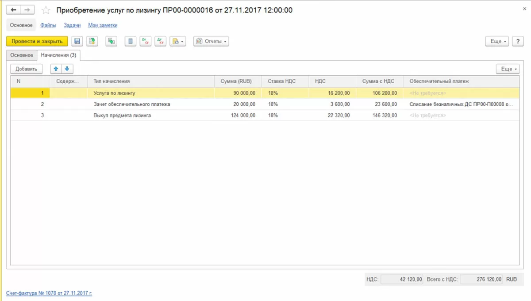The width and height of the screenshot is (531, 301).
Task: Click the Сумма с НДС column header
Action: (380, 81)
